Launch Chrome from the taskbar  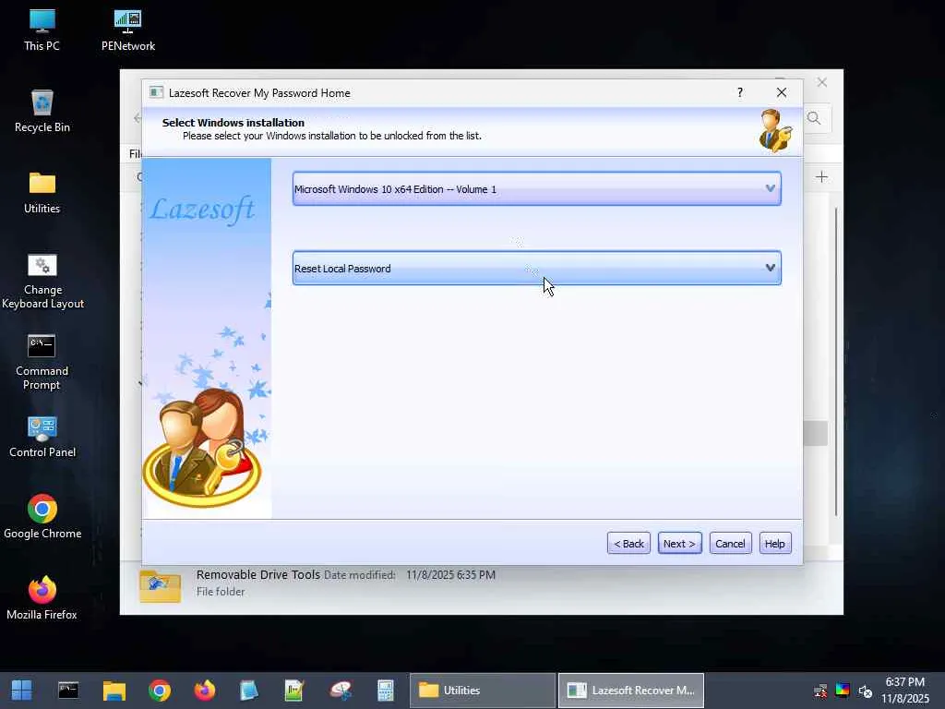pos(160,691)
